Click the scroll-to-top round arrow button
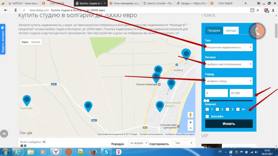Screen dimensions: 278x156 (x=4, y=134)
